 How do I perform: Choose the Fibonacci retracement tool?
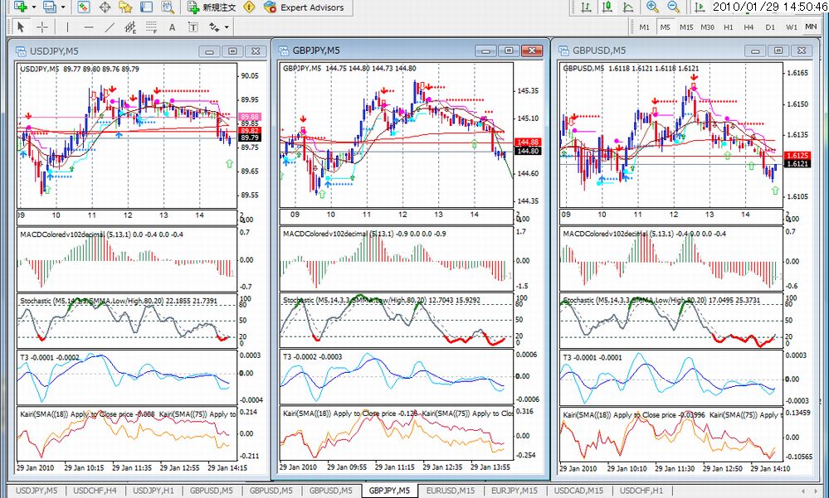coord(151,27)
